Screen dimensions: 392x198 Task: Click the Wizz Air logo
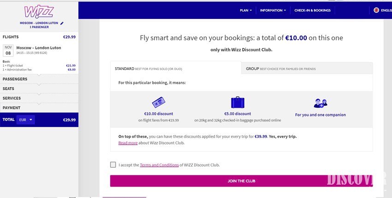click(39, 11)
